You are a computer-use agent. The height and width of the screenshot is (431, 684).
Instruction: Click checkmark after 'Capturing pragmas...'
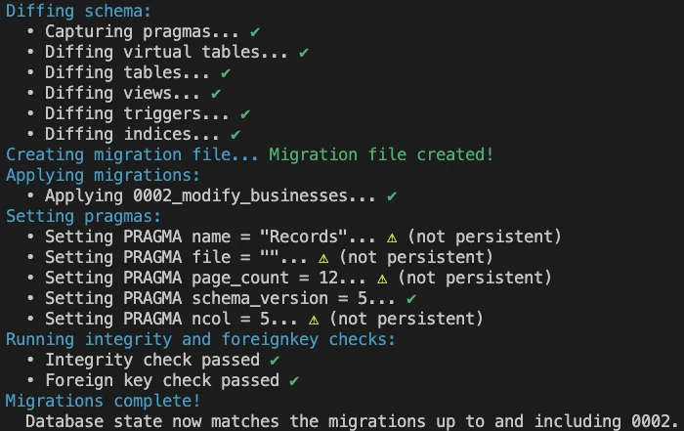click(x=255, y=32)
